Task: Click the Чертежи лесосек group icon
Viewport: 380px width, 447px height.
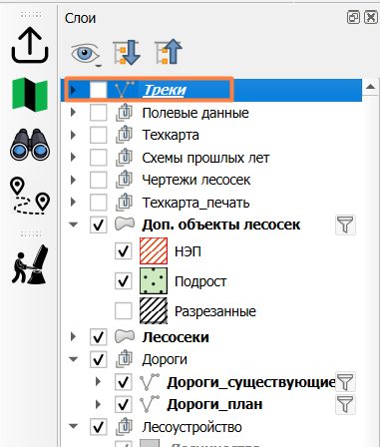Action: [124, 180]
